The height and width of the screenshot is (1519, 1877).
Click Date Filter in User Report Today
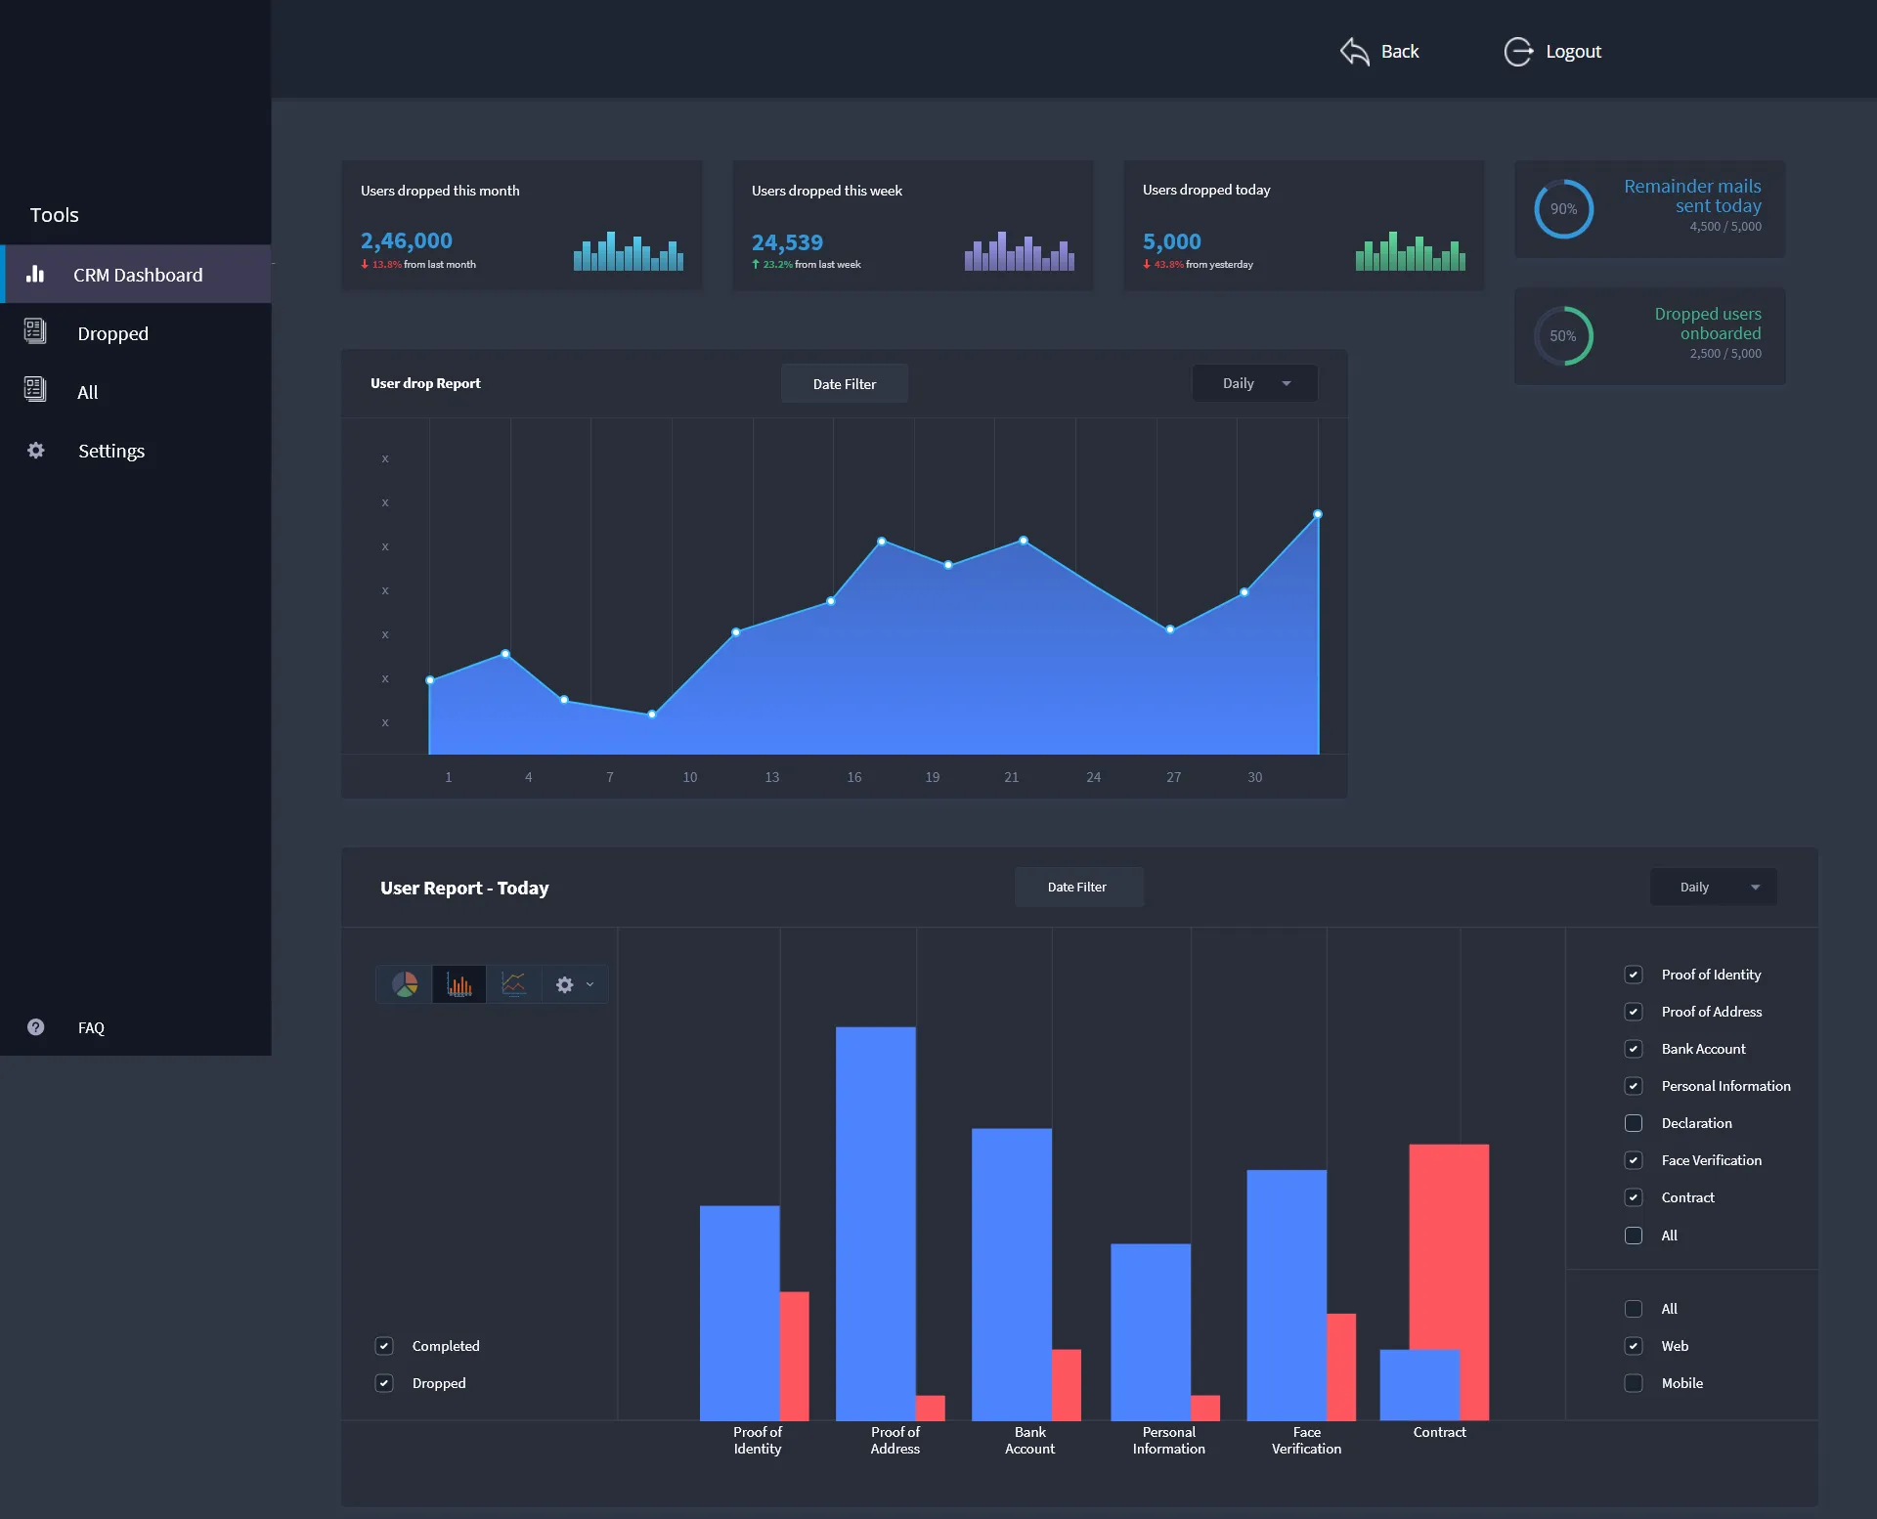1077,888
